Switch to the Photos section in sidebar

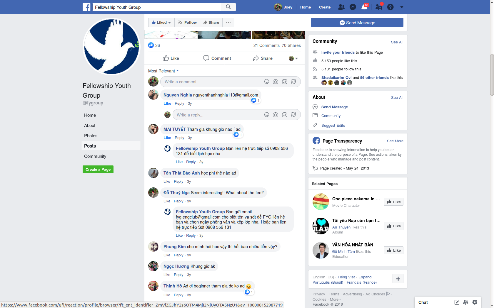tap(91, 136)
